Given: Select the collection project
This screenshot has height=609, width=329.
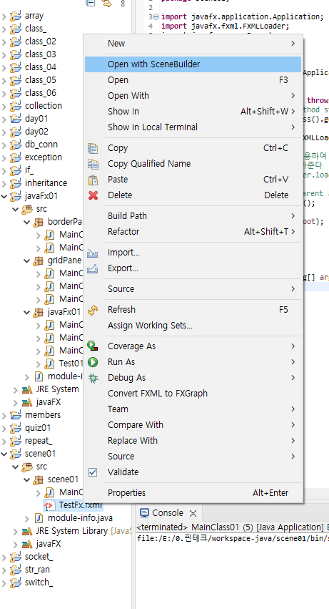Looking at the screenshot, I should tap(44, 106).
